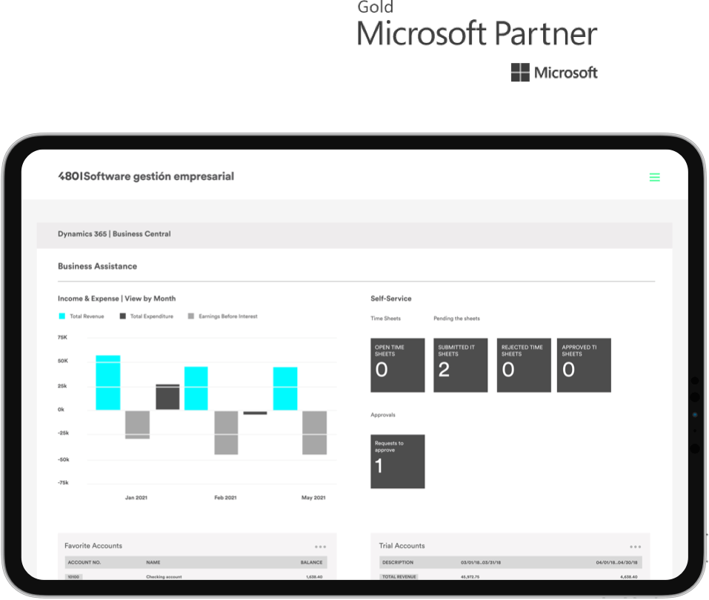Click the BALANCE column header

click(312, 562)
